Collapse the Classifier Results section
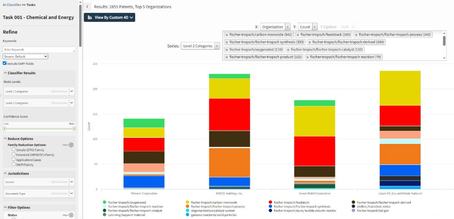This screenshot has width=454, height=219. [x=5, y=73]
